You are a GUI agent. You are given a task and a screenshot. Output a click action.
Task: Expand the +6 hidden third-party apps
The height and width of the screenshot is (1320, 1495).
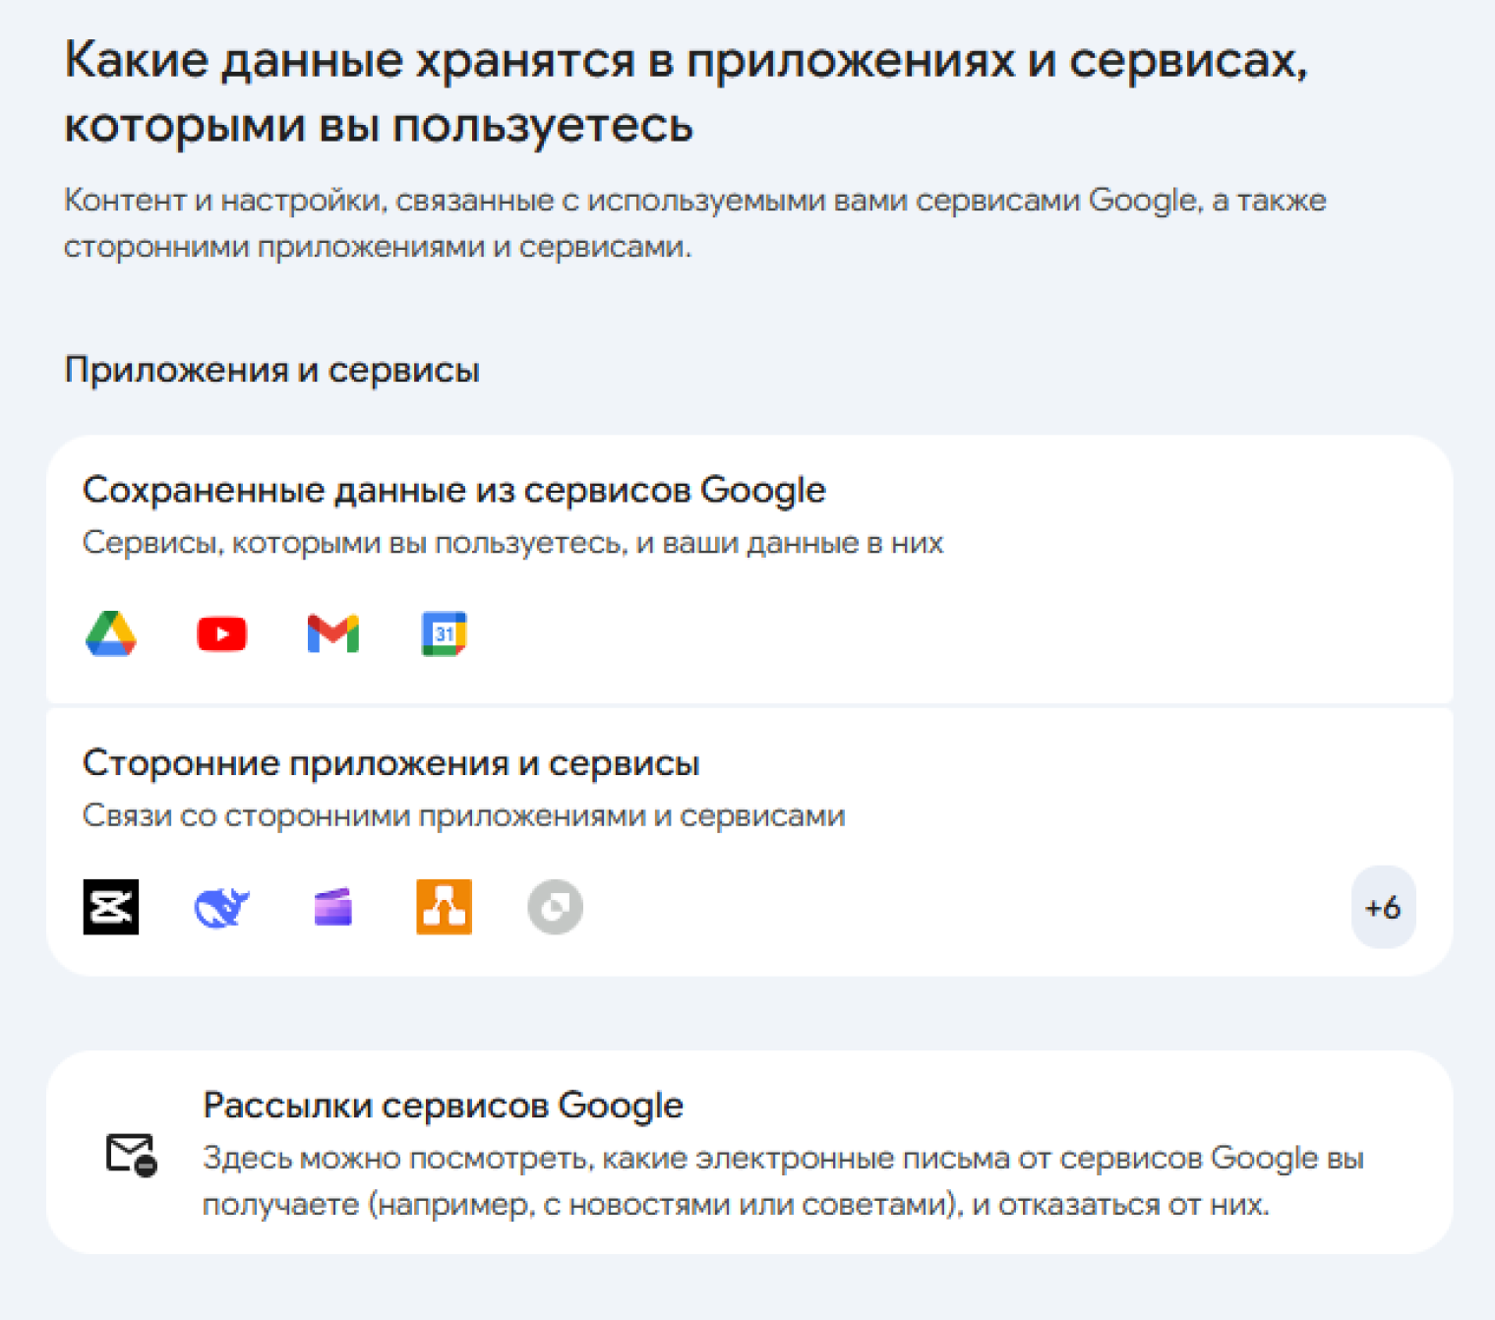click(x=1383, y=906)
